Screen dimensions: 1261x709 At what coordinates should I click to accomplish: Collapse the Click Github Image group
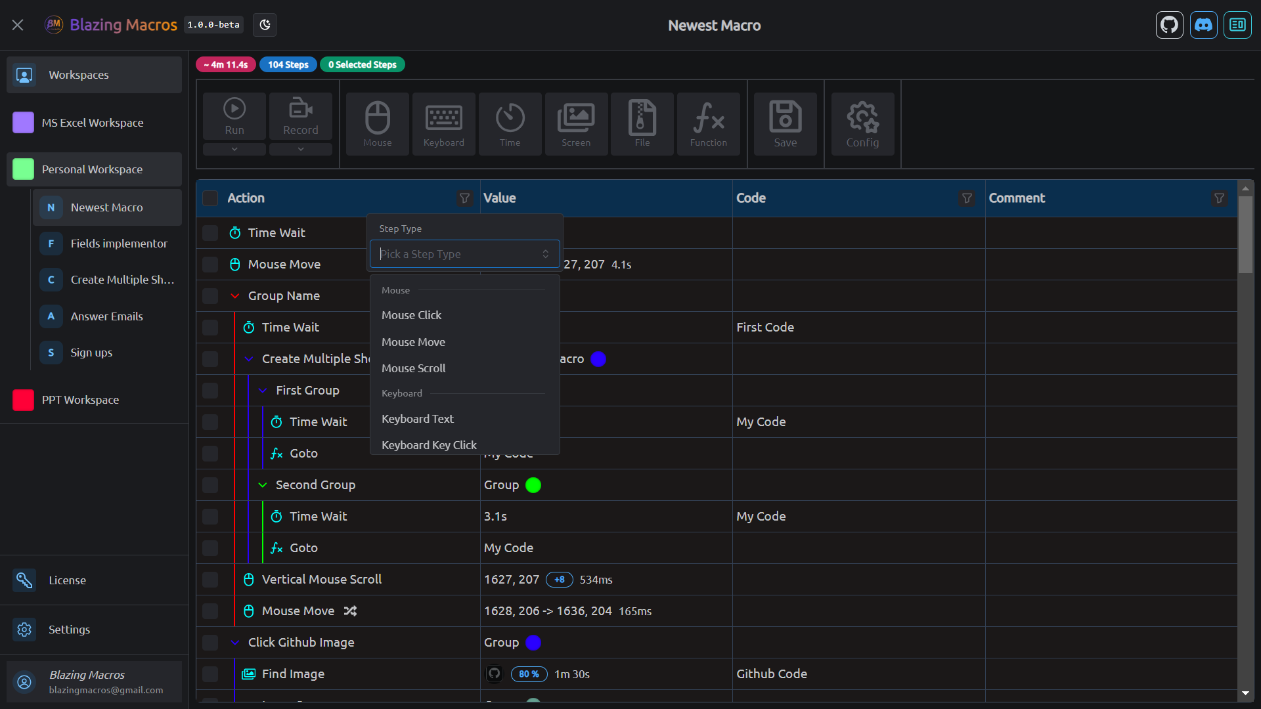pyautogui.click(x=234, y=643)
